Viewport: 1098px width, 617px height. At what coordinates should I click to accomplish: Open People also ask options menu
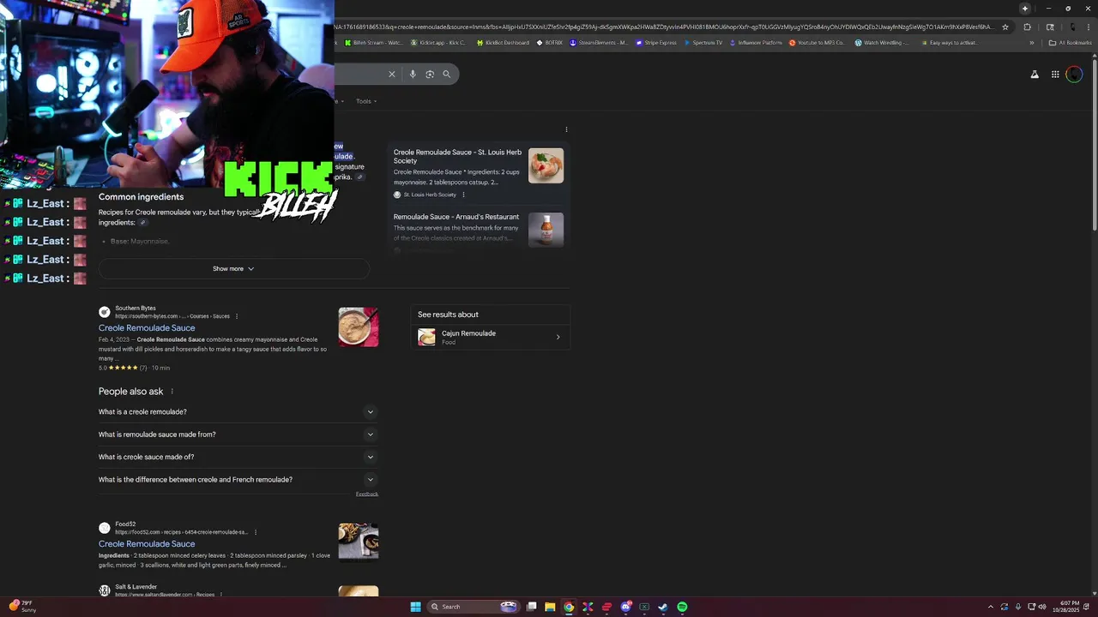click(x=172, y=392)
